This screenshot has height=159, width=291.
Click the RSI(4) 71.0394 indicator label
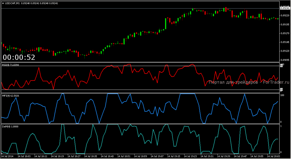(x=11, y=65)
